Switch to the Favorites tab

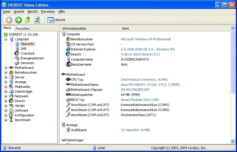[x=23, y=28]
